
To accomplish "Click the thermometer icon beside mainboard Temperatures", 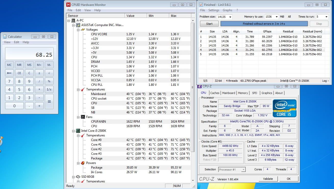I will 83,89.
